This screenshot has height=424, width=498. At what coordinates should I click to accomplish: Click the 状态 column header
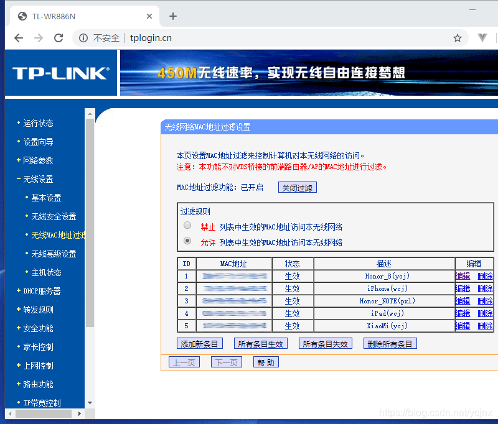(292, 264)
